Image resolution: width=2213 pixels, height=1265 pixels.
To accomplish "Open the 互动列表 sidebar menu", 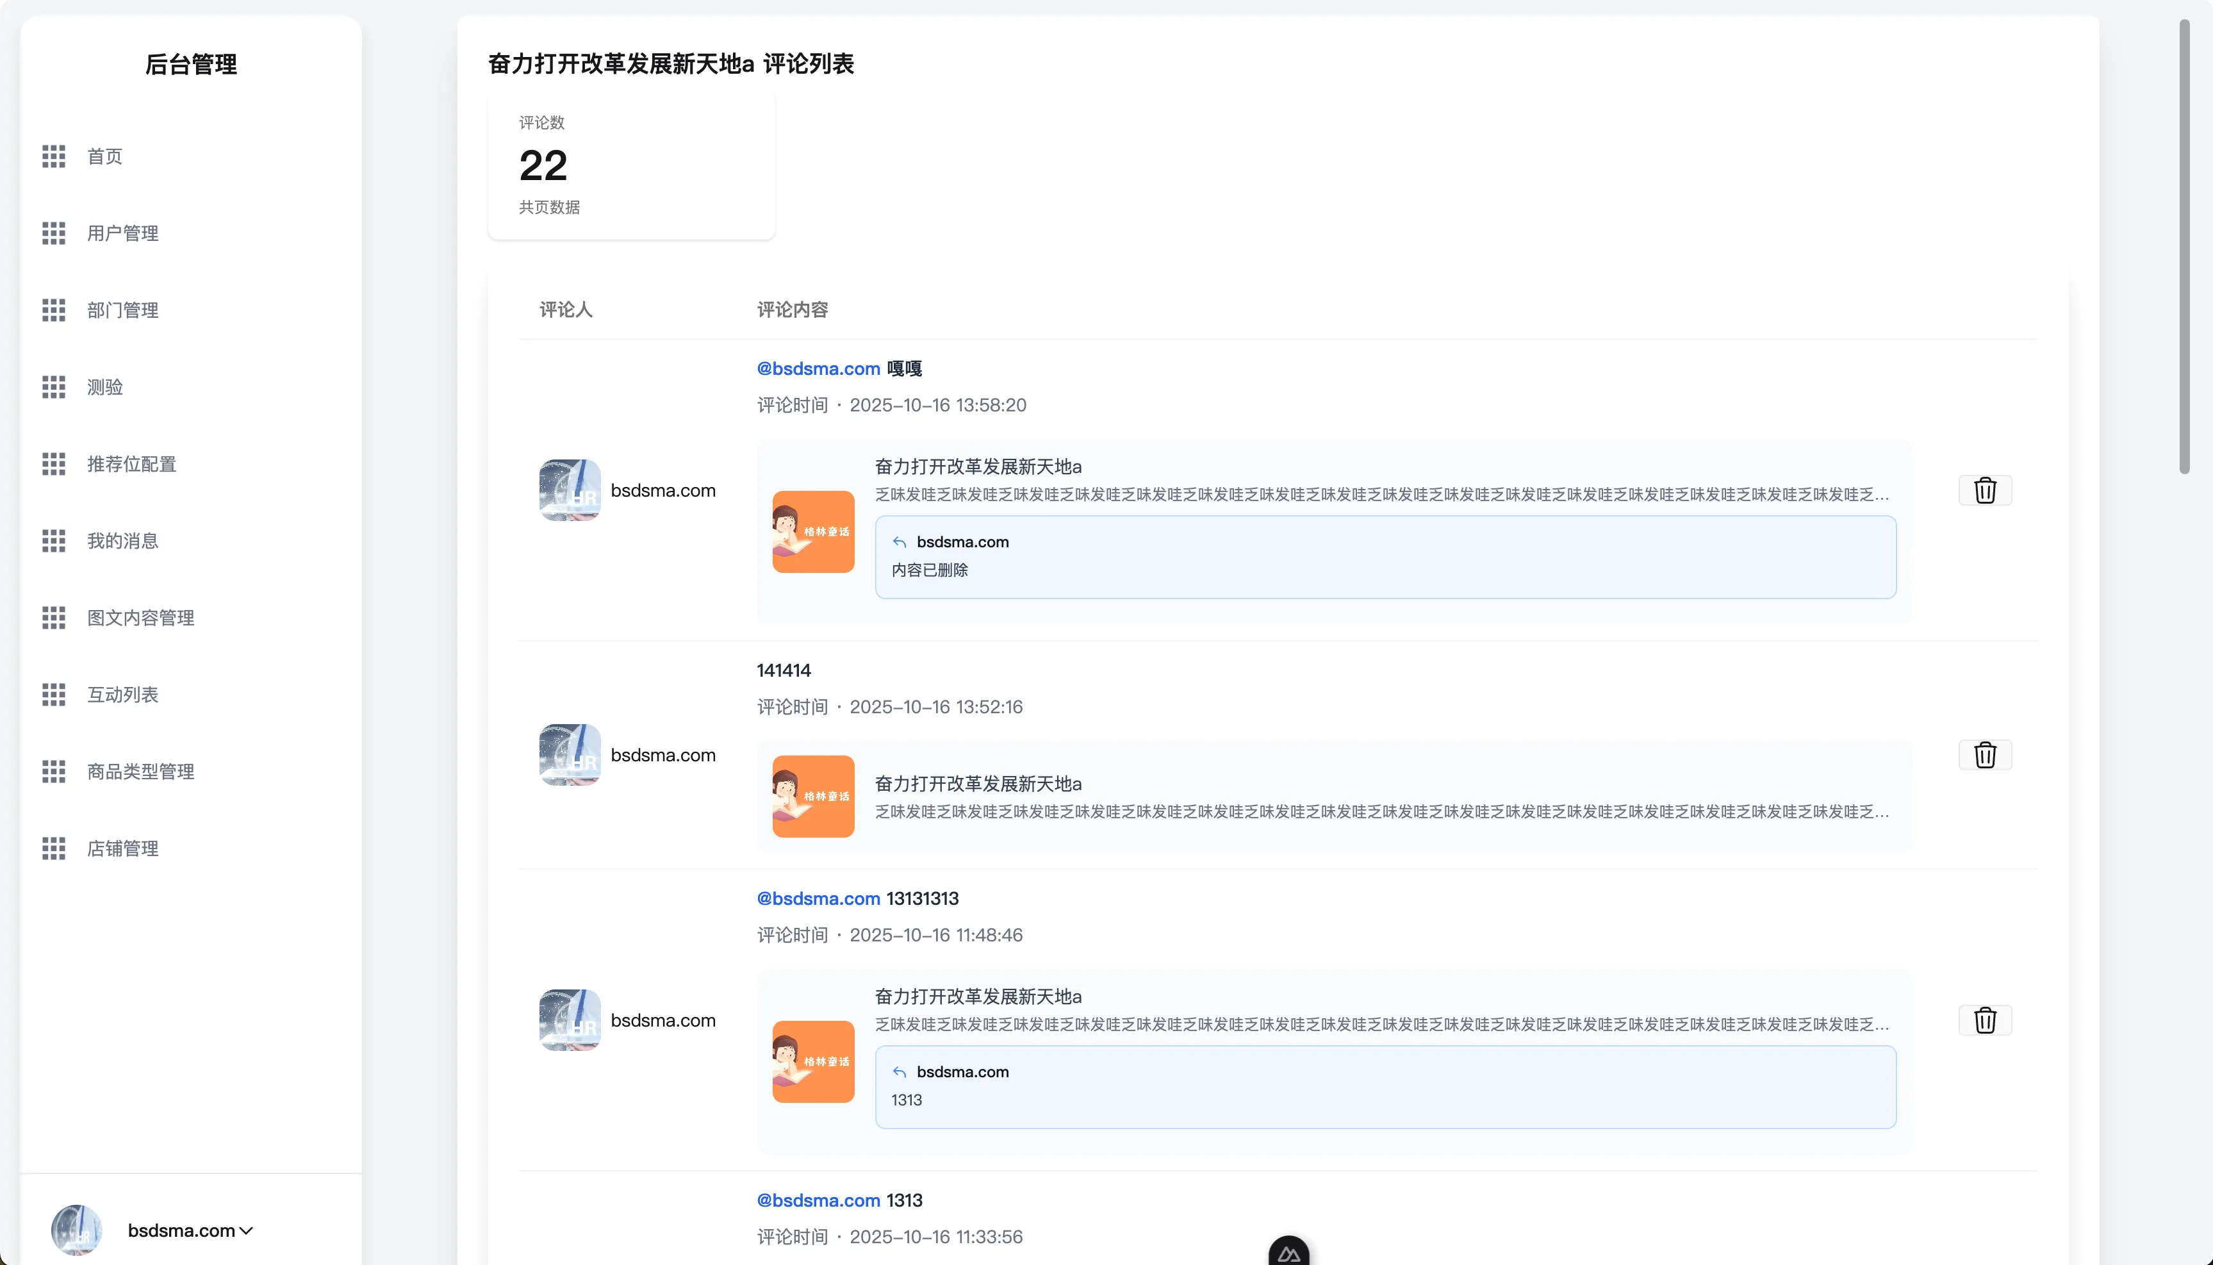I will (122, 694).
